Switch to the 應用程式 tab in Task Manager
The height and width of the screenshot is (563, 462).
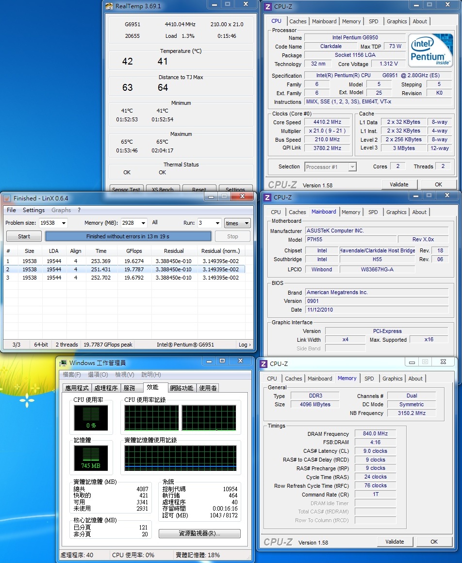(x=77, y=388)
